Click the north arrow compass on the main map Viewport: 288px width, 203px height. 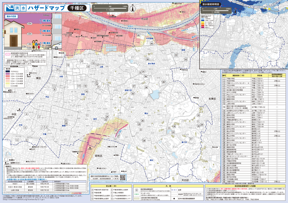coord(133,9)
